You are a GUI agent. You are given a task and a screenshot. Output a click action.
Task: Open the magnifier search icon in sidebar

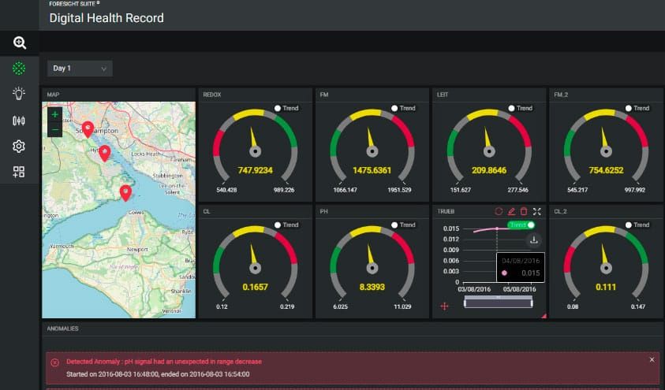(20, 43)
